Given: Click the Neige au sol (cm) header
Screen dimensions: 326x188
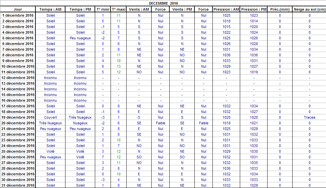Looking at the screenshot, I should point(309,9).
